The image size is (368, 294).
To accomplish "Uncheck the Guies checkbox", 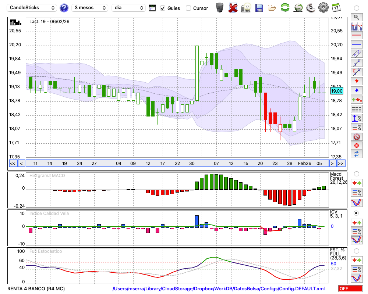I will [x=163, y=8].
